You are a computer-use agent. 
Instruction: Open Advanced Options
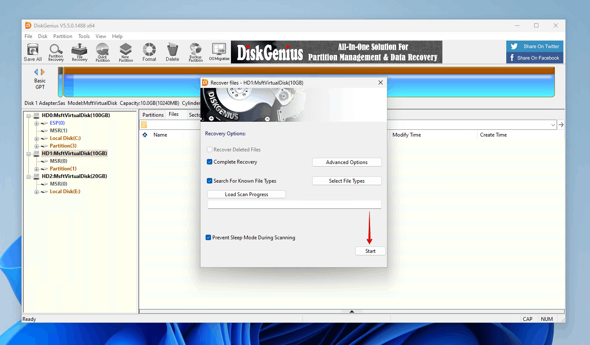click(x=347, y=162)
